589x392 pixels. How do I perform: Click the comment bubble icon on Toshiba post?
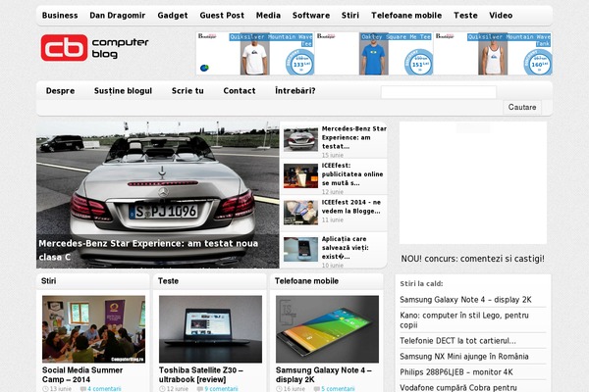[200, 389]
